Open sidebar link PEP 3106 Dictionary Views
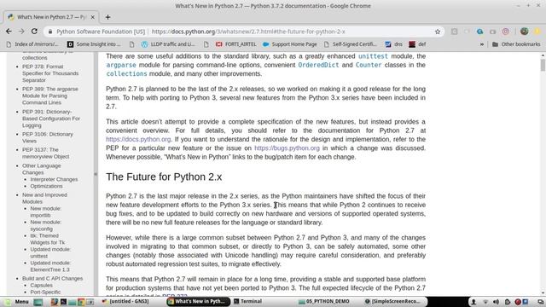The width and height of the screenshot is (546, 307). point(48,137)
